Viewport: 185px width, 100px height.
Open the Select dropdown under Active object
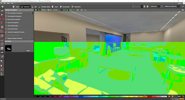tap(29, 51)
